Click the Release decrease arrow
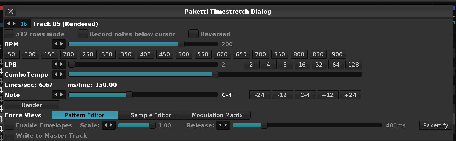The image size is (456, 141). pyautogui.click(x=220, y=125)
